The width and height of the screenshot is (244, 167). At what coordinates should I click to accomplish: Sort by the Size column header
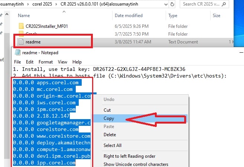point(217,16)
